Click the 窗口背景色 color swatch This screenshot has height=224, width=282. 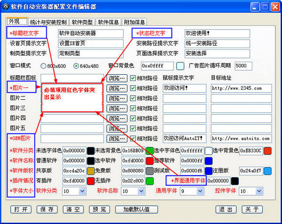point(180,66)
